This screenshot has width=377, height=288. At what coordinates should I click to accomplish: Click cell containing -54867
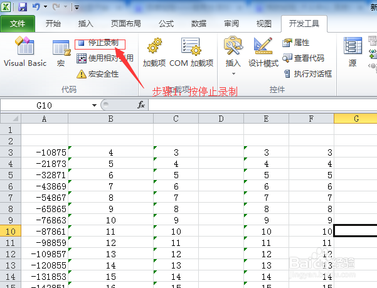coord(45,198)
